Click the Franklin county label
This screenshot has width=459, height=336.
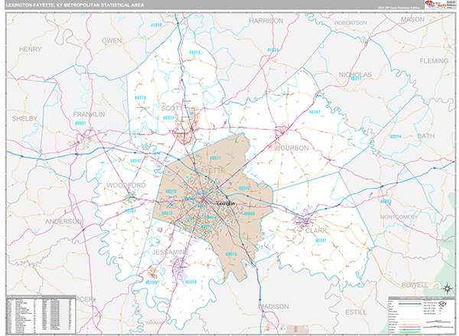(88, 113)
